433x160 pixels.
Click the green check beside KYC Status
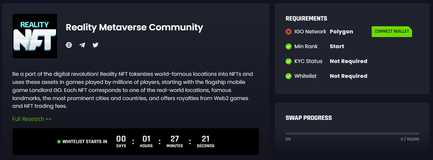[x=289, y=61]
